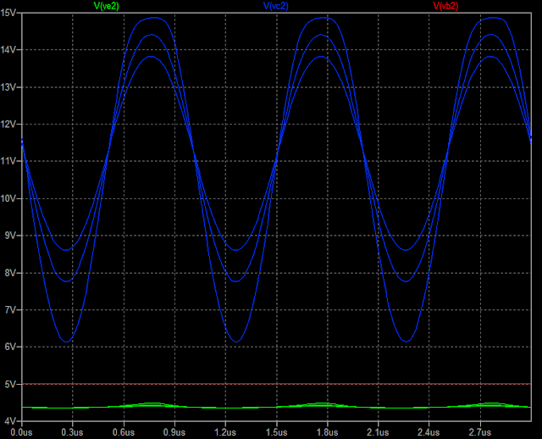Screen dimensions: 542x439
Task: Click the green V(ve2) trace line
Action: (x=277, y=407)
